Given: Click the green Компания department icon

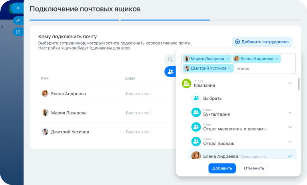Looking at the screenshot, I should 186,83.
